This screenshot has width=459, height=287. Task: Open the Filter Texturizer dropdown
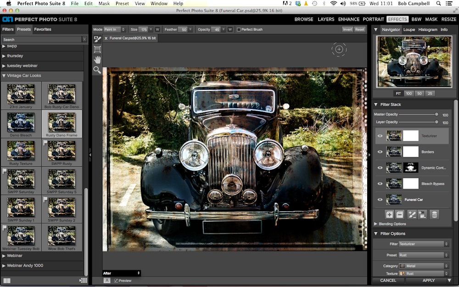pos(424,244)
